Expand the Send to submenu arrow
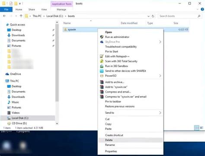Image resolution: width=205 pixels, height=156 pixels. click(x=160, y=113)
